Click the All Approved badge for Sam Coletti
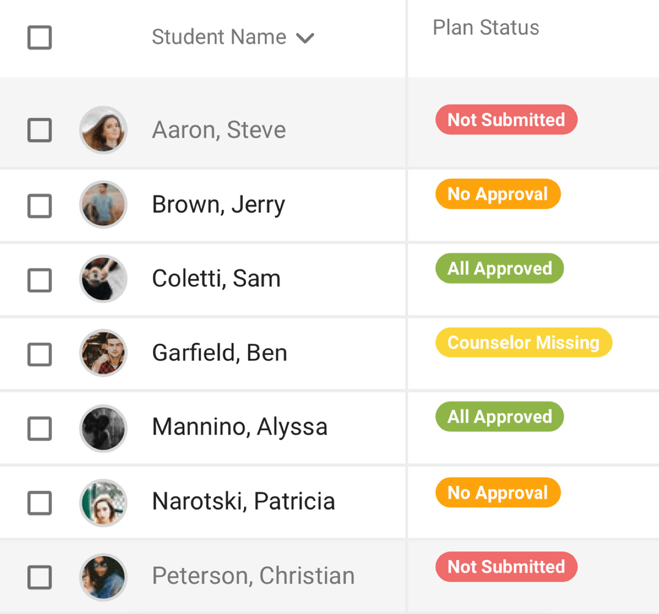The width and height of the screenshot is (659, 614). click(499, 268)
